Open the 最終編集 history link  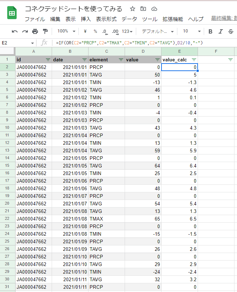[x=224, y=18]
